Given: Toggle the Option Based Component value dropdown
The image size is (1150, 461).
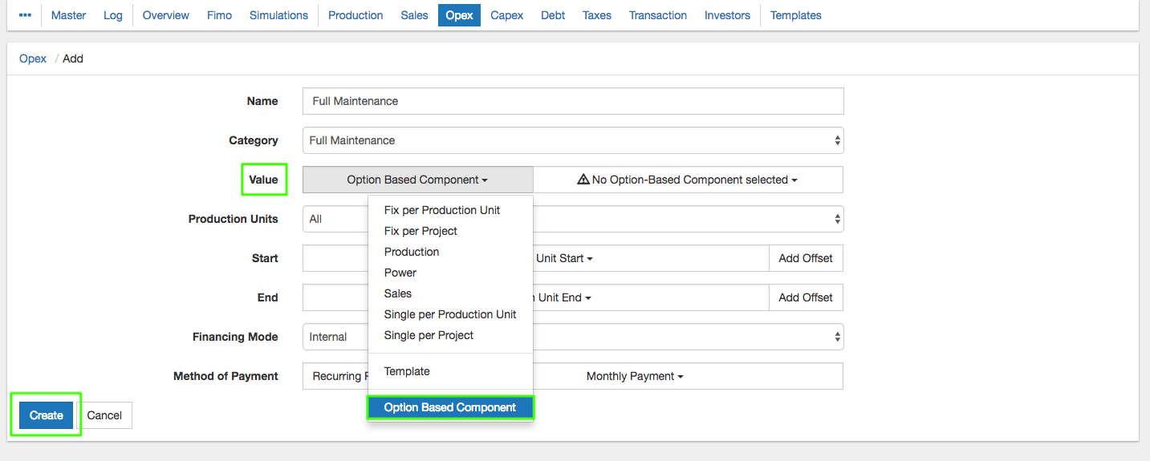Looking at the screenshot, I should pos(417,180).
